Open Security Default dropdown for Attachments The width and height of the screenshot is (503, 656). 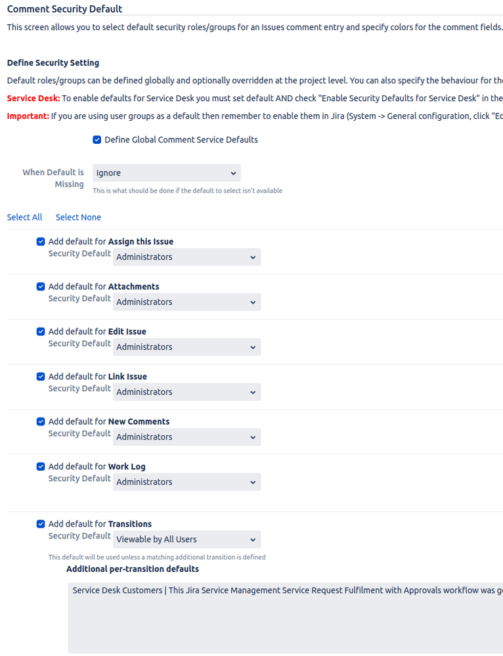pyautogui.click(x=187, y=301)
